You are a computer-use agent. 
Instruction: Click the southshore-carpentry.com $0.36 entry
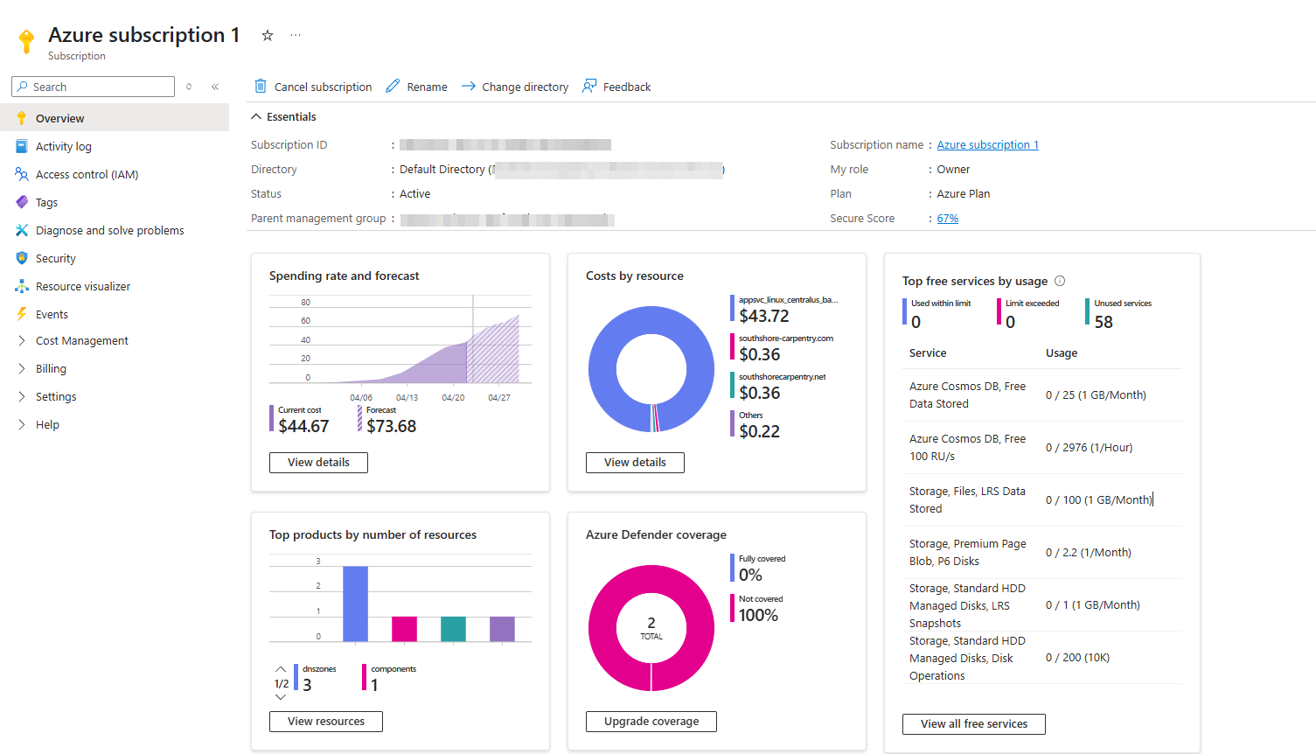783,348
